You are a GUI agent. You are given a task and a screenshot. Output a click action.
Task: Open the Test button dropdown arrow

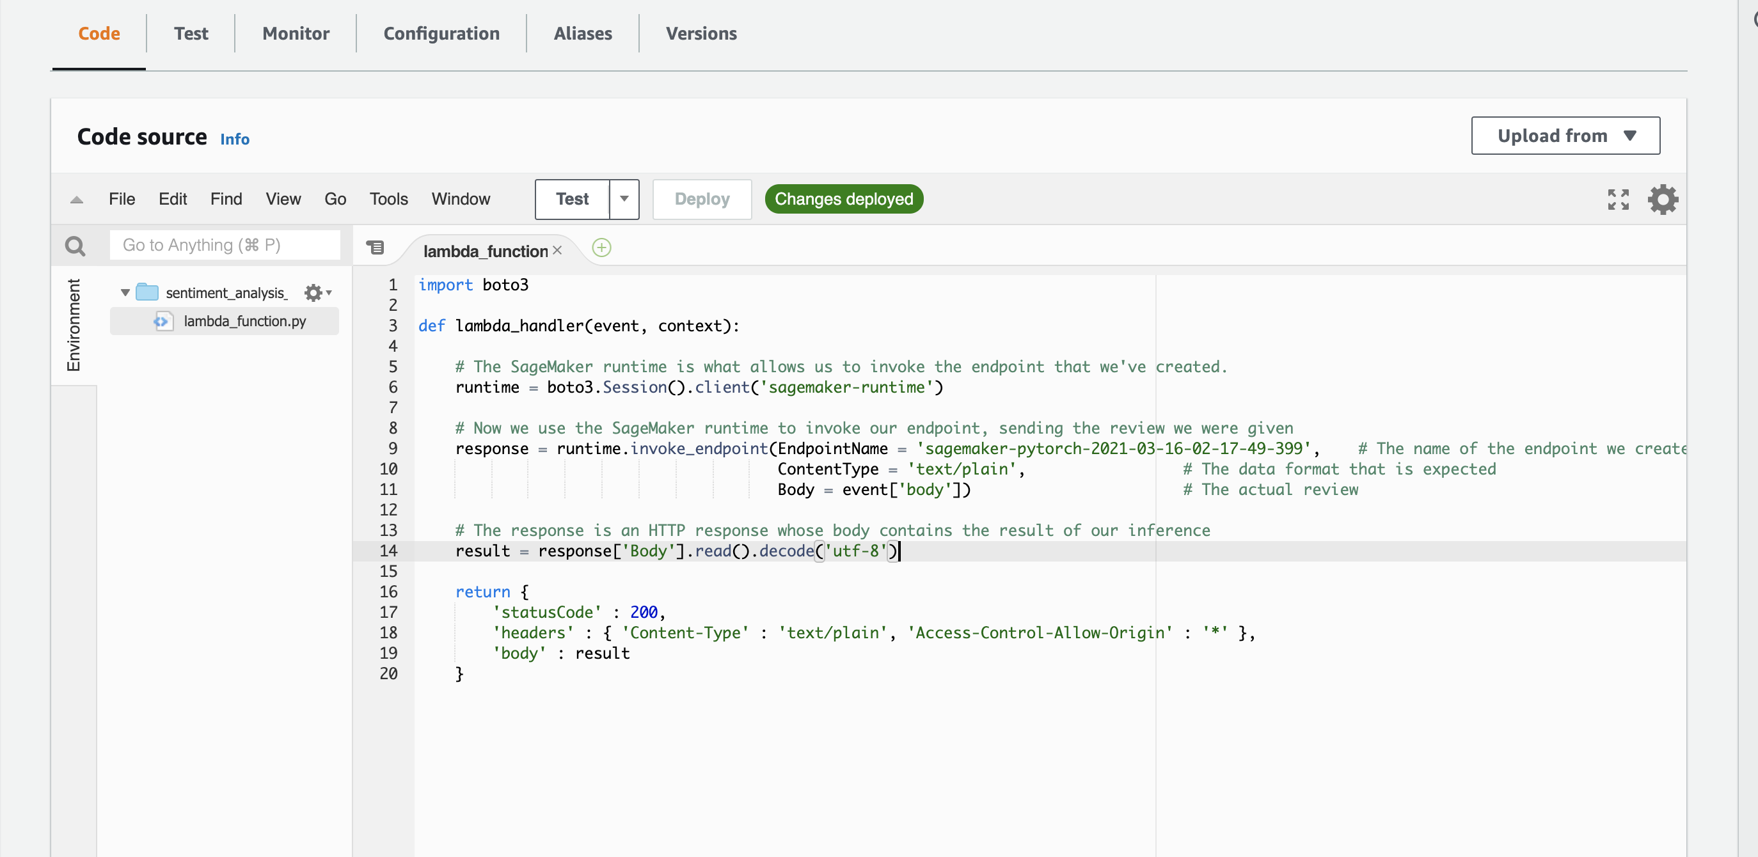[x=624, y=200]
